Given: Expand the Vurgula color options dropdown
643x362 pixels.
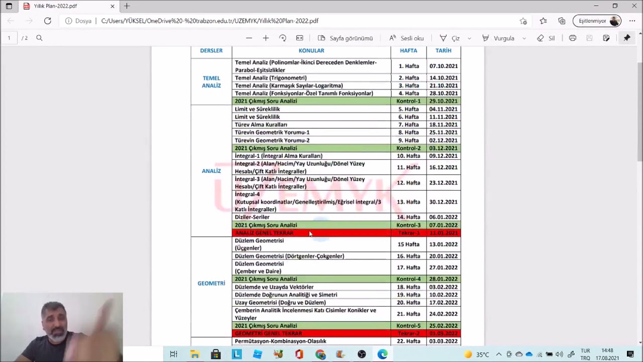Looking at the screenshot, I should (524, 38).
